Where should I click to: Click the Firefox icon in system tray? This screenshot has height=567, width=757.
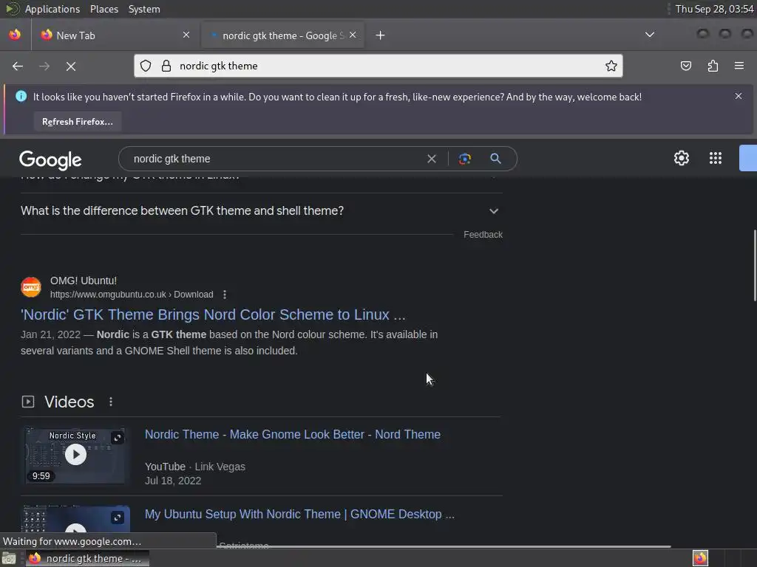[700, 558]
